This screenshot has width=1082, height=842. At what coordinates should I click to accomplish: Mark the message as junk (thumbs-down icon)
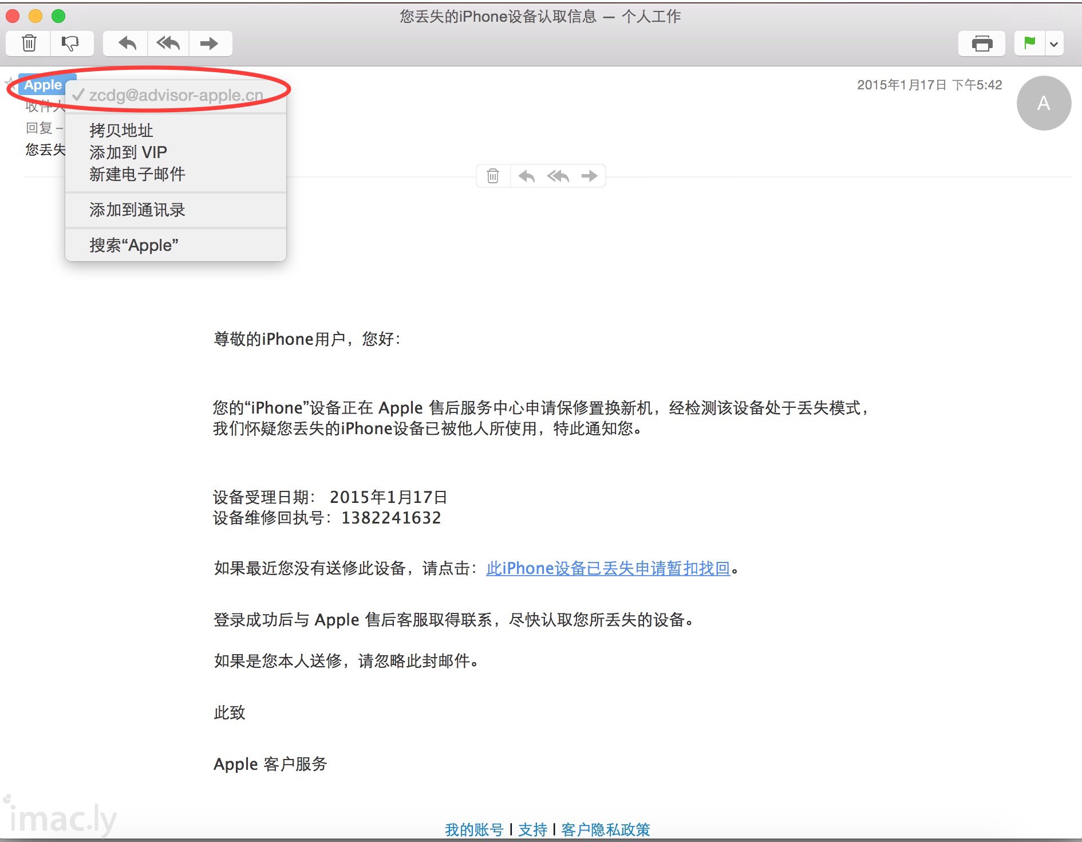coord(71,44)
